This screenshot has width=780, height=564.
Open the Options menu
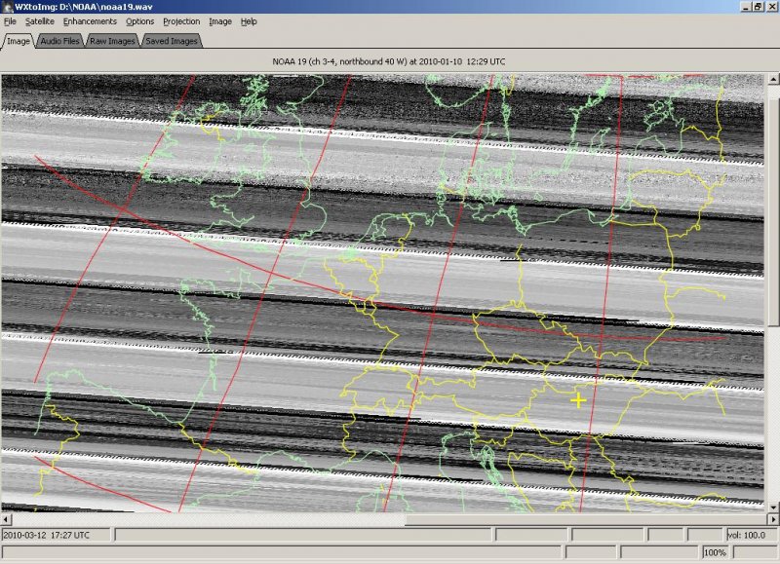(x=139, y=21)
